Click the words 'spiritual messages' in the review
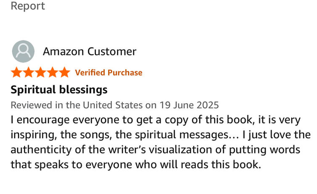This screenshot has width=317, height=194. point(182,135)
